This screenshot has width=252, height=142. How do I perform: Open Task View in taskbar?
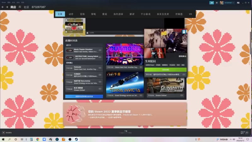click(22, 139)
